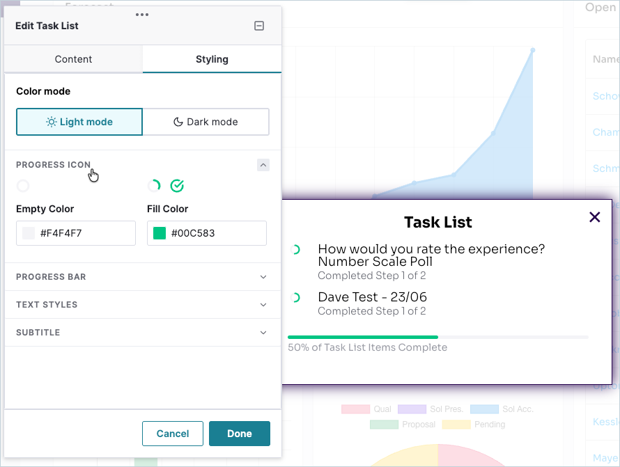Click the partial progress ring icon preview
This screenshot has height=467, width=620.
coord(154,186)
